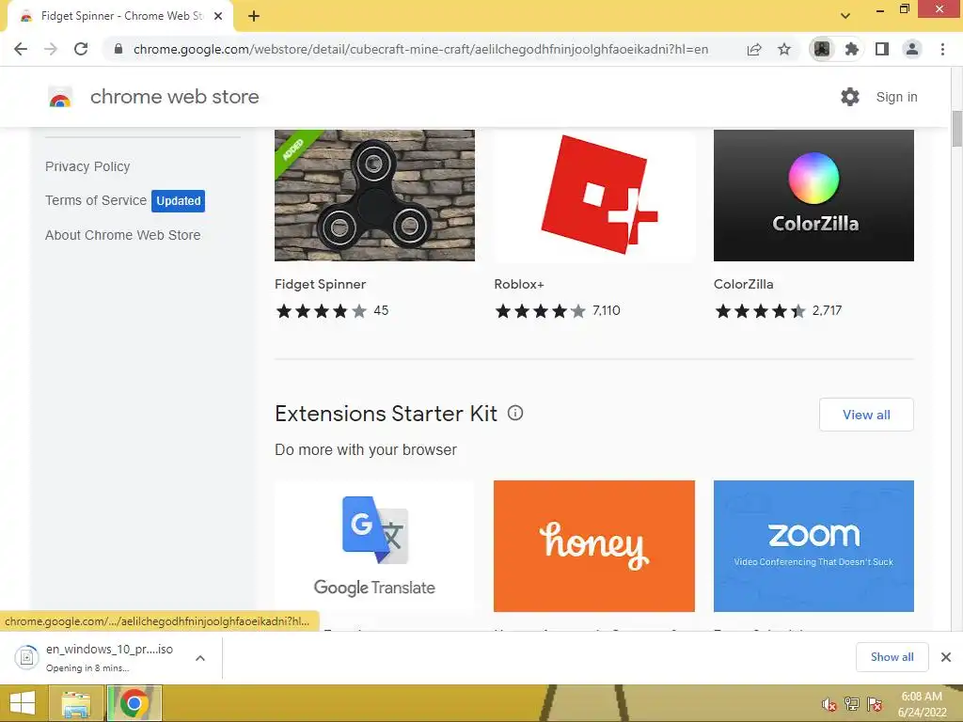
Task: Open the Extensions puzzle menu
Action: [851, 49]
